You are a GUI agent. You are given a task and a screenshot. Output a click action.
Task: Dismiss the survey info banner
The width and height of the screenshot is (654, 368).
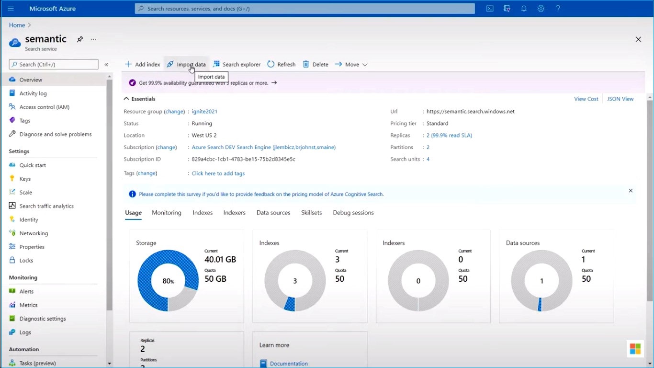631,191
